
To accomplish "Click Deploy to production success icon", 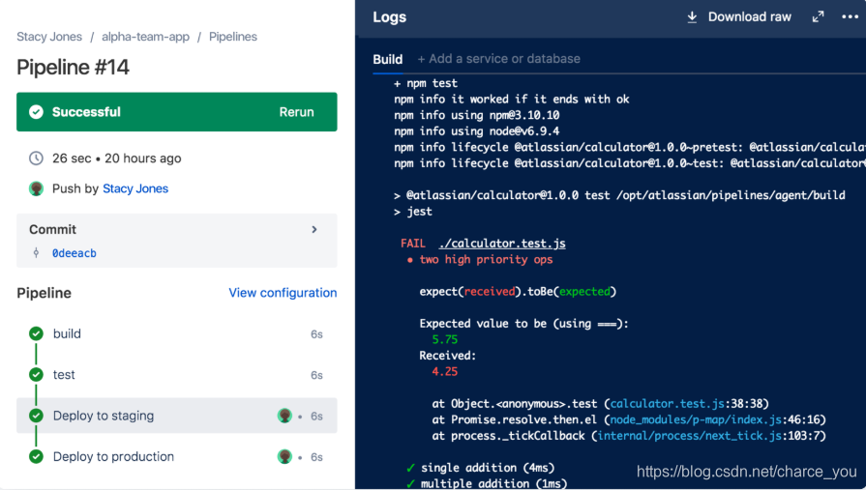I will coord(36,457).
